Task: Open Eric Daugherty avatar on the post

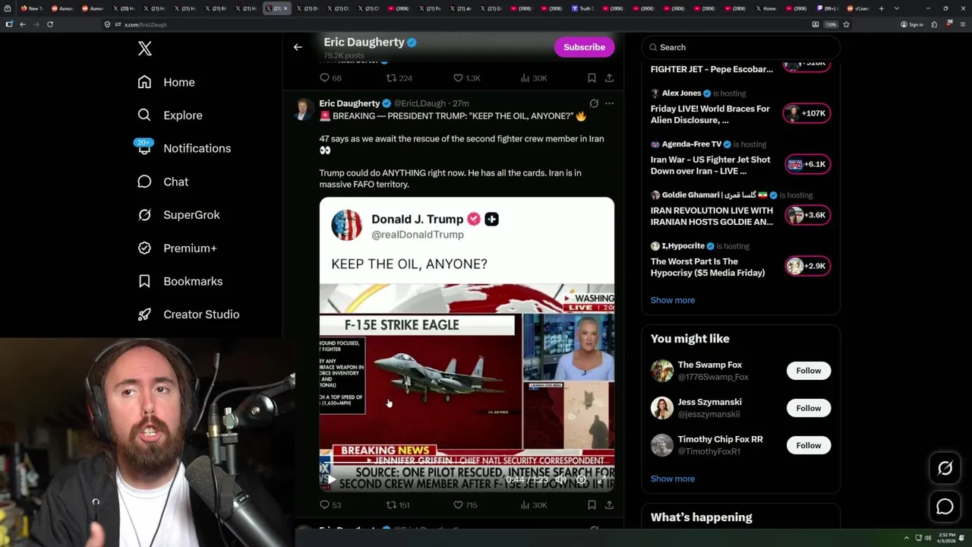Action: 303,109
